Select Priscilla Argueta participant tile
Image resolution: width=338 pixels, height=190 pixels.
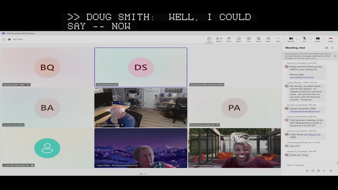234,108
